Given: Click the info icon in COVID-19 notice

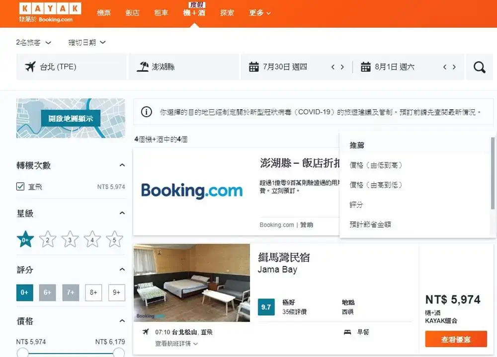Looking at the screenshot, I should (x=146, y=112).
